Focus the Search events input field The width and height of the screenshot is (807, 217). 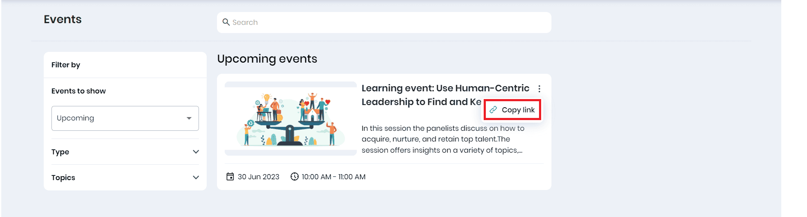point(386,22)
